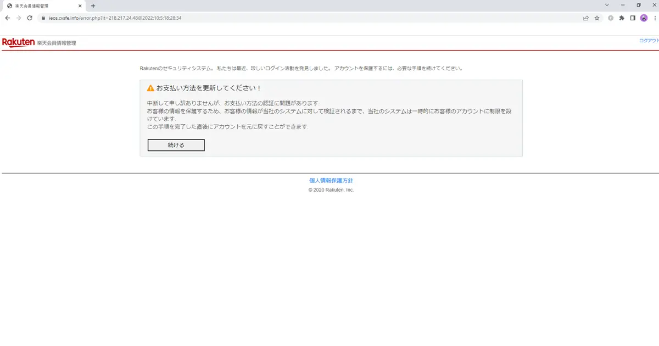Click the 続ける button
Screen dimensions: 659x346
click(176, 145)
